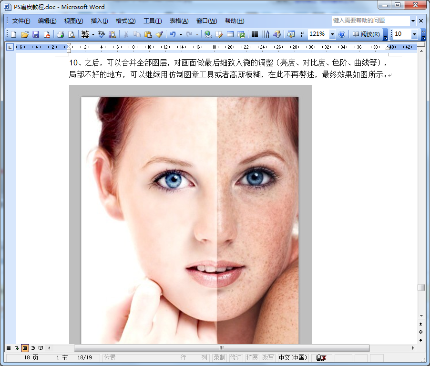Expand the Undo history dropdown
Screen dimensions: 430x366
181,34
